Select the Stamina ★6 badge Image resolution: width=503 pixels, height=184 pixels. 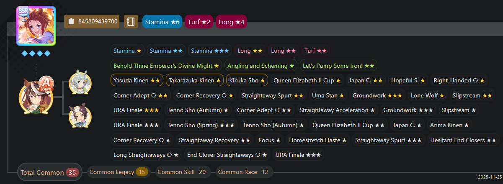tap(162, 22)
